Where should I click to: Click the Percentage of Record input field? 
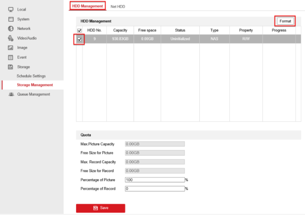[154, 189]
